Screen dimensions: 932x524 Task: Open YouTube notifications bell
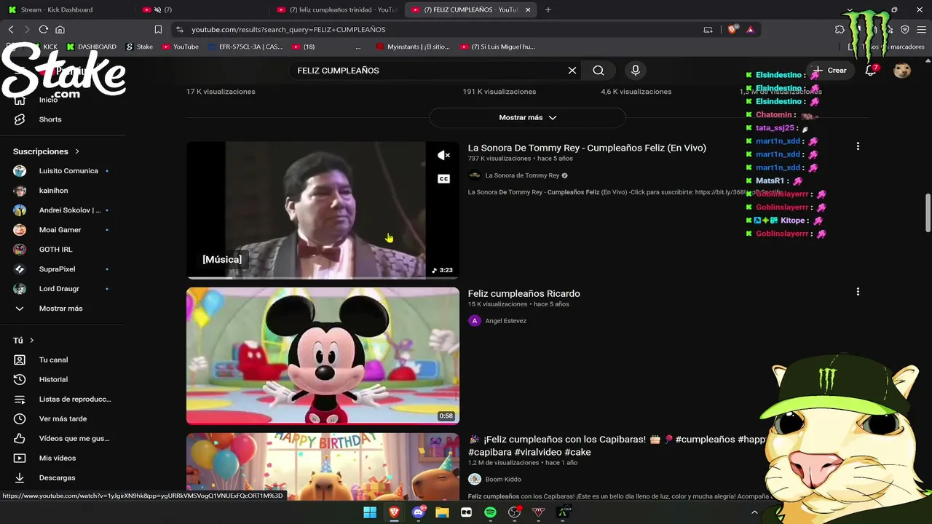pyautogui.click(x=870, y=71)
